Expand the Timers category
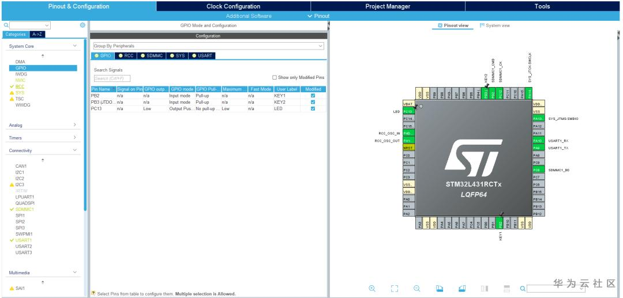This screenshot has height=298, width=623. (x=74, y=138)
